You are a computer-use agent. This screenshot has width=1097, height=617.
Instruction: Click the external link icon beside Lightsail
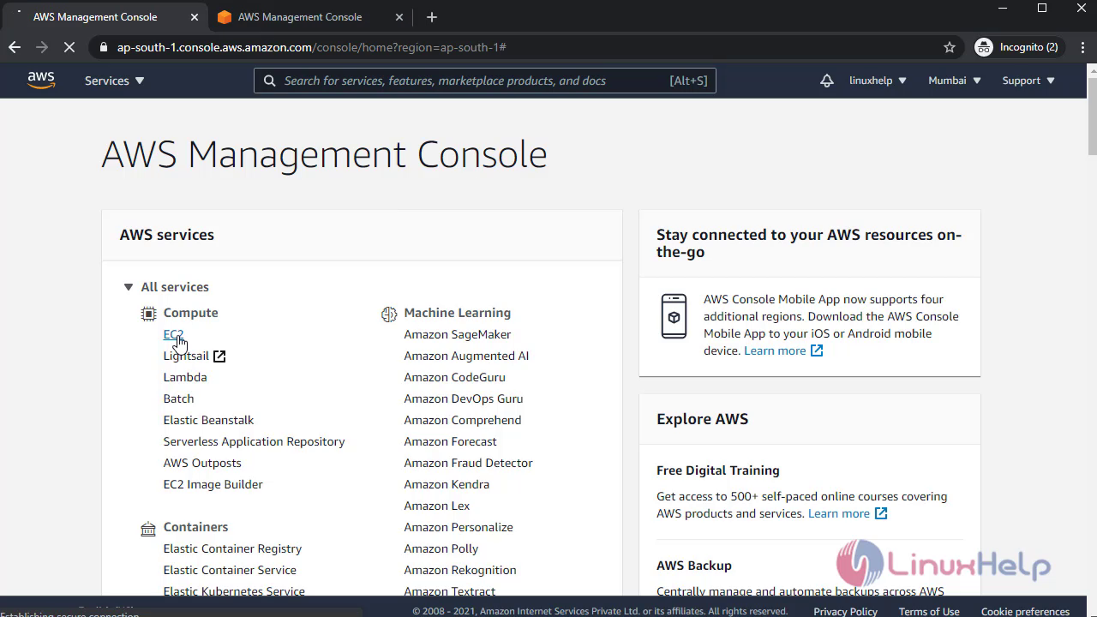coord(219,356)
